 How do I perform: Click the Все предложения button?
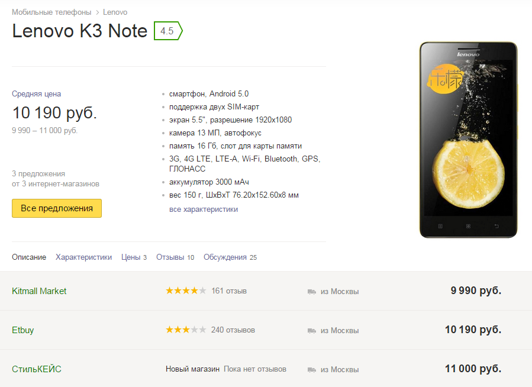pyautogui.click(x=57, y=208)
